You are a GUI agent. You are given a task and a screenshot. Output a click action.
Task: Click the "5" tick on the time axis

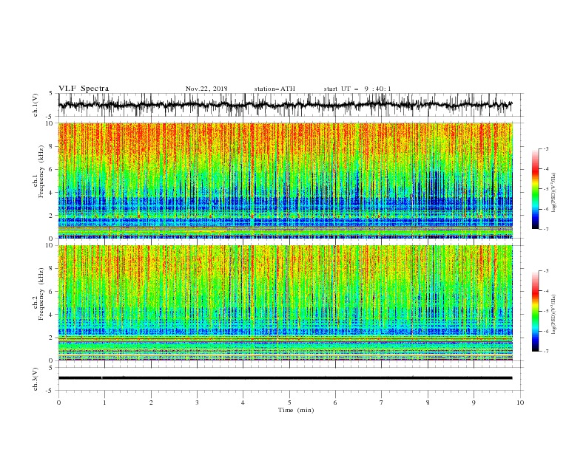click(289, 403)
